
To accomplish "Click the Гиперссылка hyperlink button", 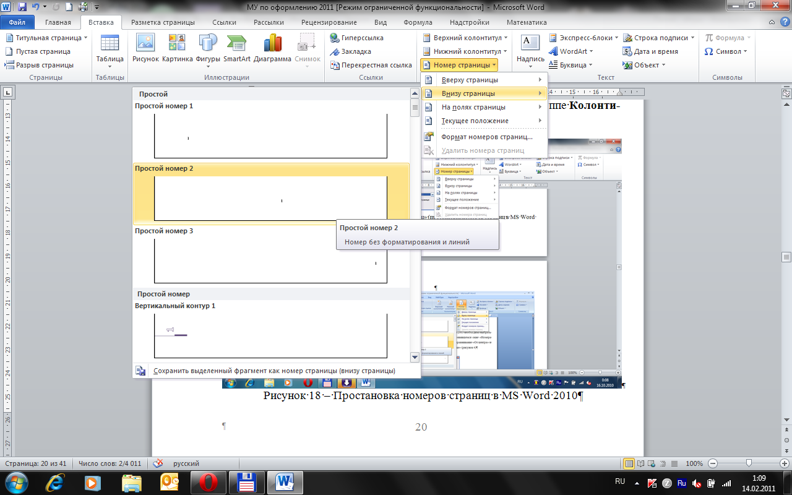I will pyautogui.click(x=357, y=38).
